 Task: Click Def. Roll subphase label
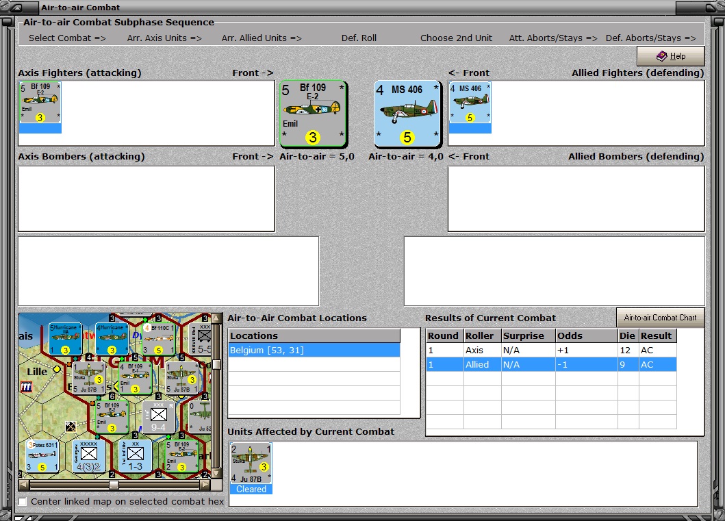(x=359, y=38)
